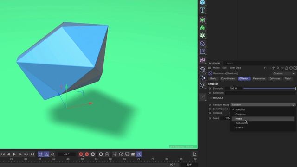The image size is (297, 167).
Task: Click the filter icon in Attributes
Action: 282,68
